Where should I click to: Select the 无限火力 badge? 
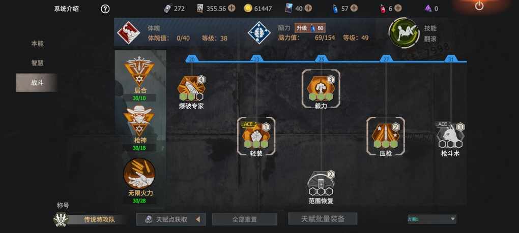[x=139, y=174]
